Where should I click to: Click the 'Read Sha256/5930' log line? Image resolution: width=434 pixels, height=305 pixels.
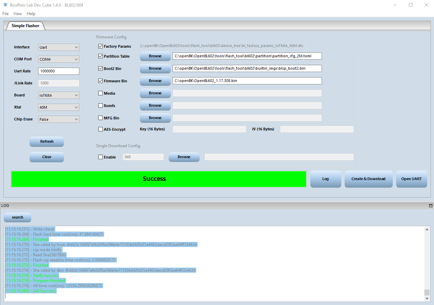pos(35,255)
